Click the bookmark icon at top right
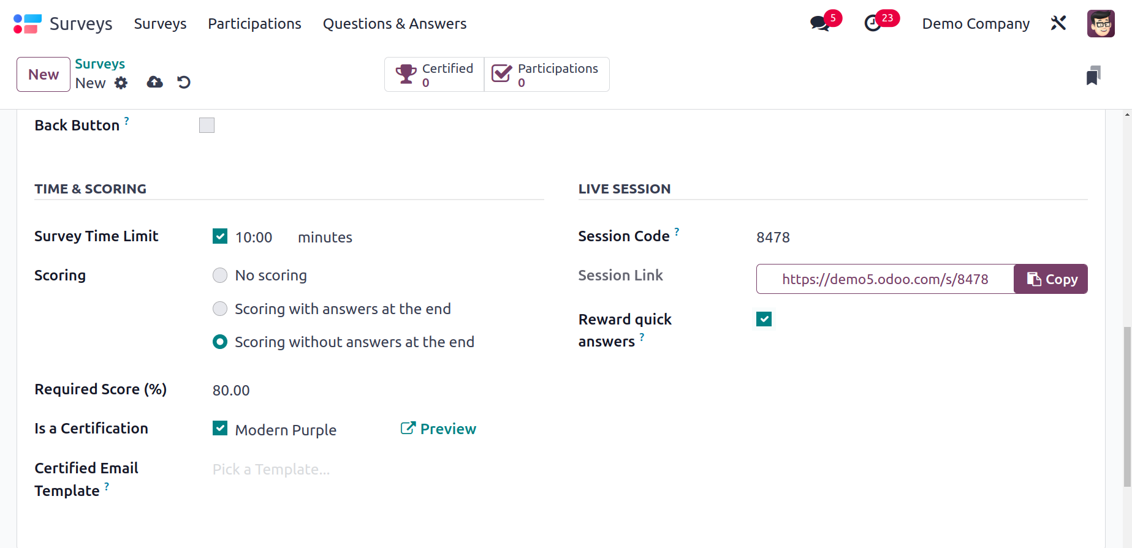 [x=1093, y=75]
